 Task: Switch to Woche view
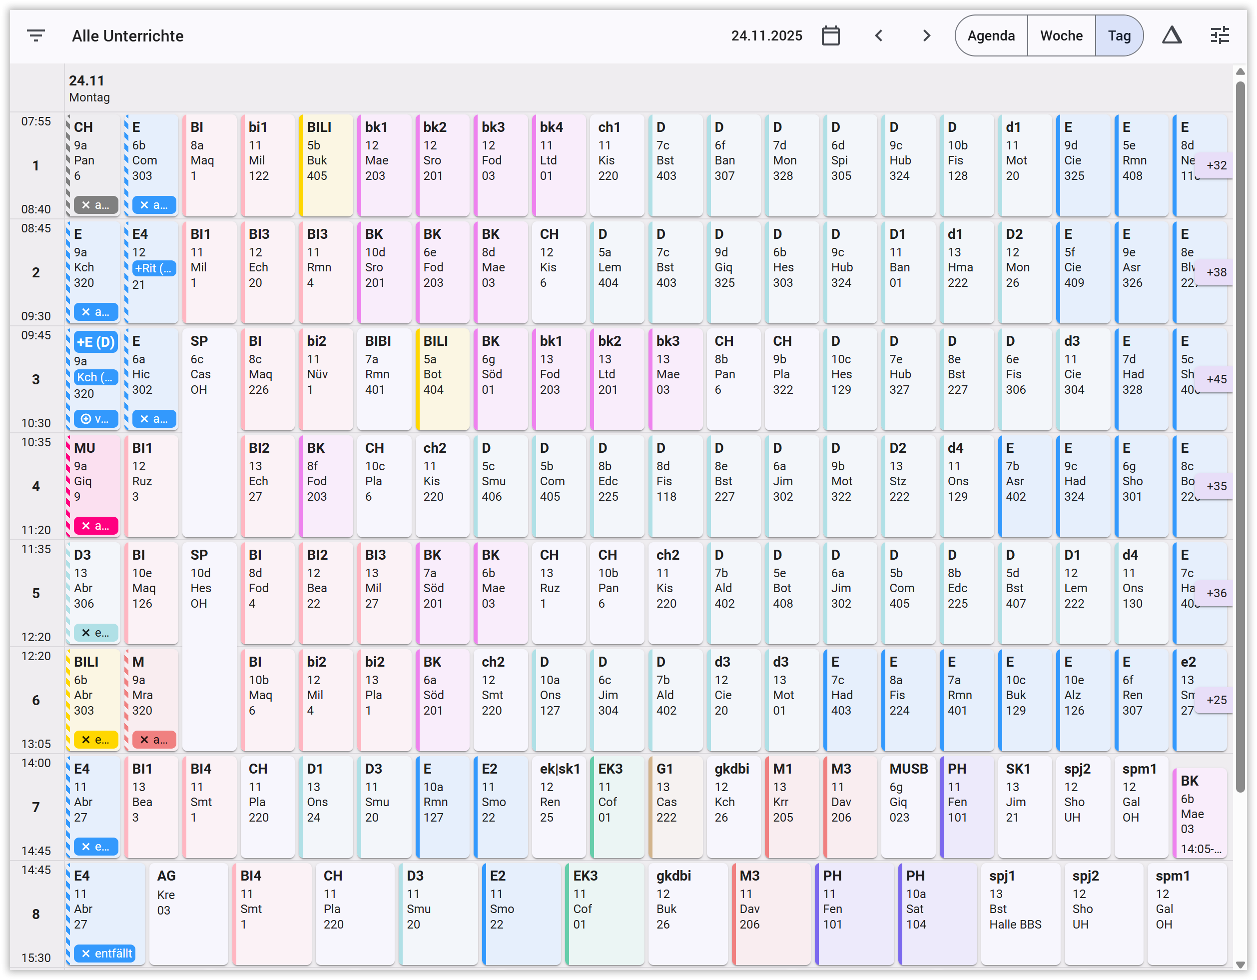tap(1061, 35)
